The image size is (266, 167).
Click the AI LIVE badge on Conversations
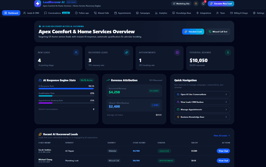pos(66,13)
